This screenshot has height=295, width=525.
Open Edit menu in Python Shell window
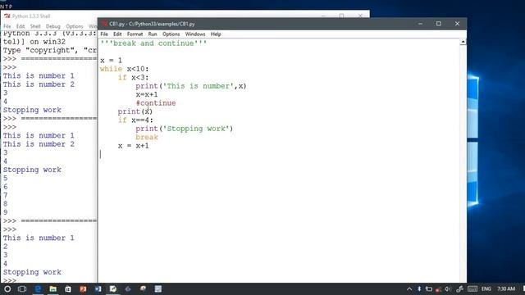[21, 26]
